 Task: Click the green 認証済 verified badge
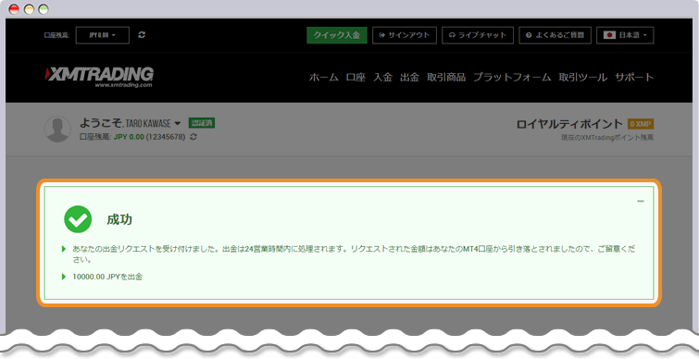point(202,123)
